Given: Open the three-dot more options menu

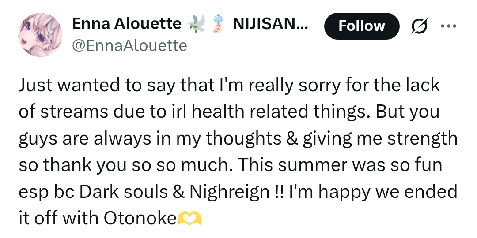Looking at the screenshot, I should [448, 26].
